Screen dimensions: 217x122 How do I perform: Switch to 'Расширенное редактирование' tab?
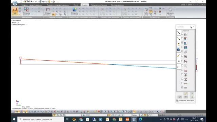pyautogui.click(x=58, y=5)
